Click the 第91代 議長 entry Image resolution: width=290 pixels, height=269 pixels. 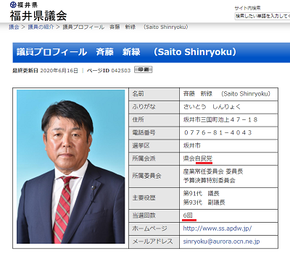(201, 193)
